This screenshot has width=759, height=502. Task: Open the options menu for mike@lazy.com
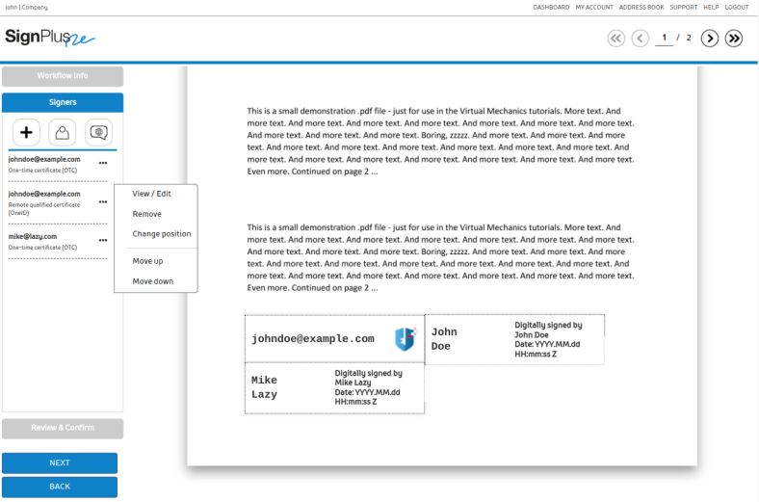[x=102, y=240]
